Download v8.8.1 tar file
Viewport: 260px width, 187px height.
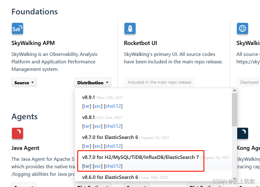(x=87, y=126)
